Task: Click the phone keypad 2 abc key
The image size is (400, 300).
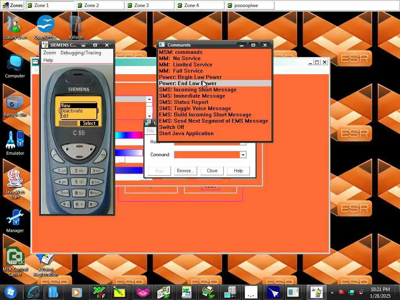Action: coord(79,170)
